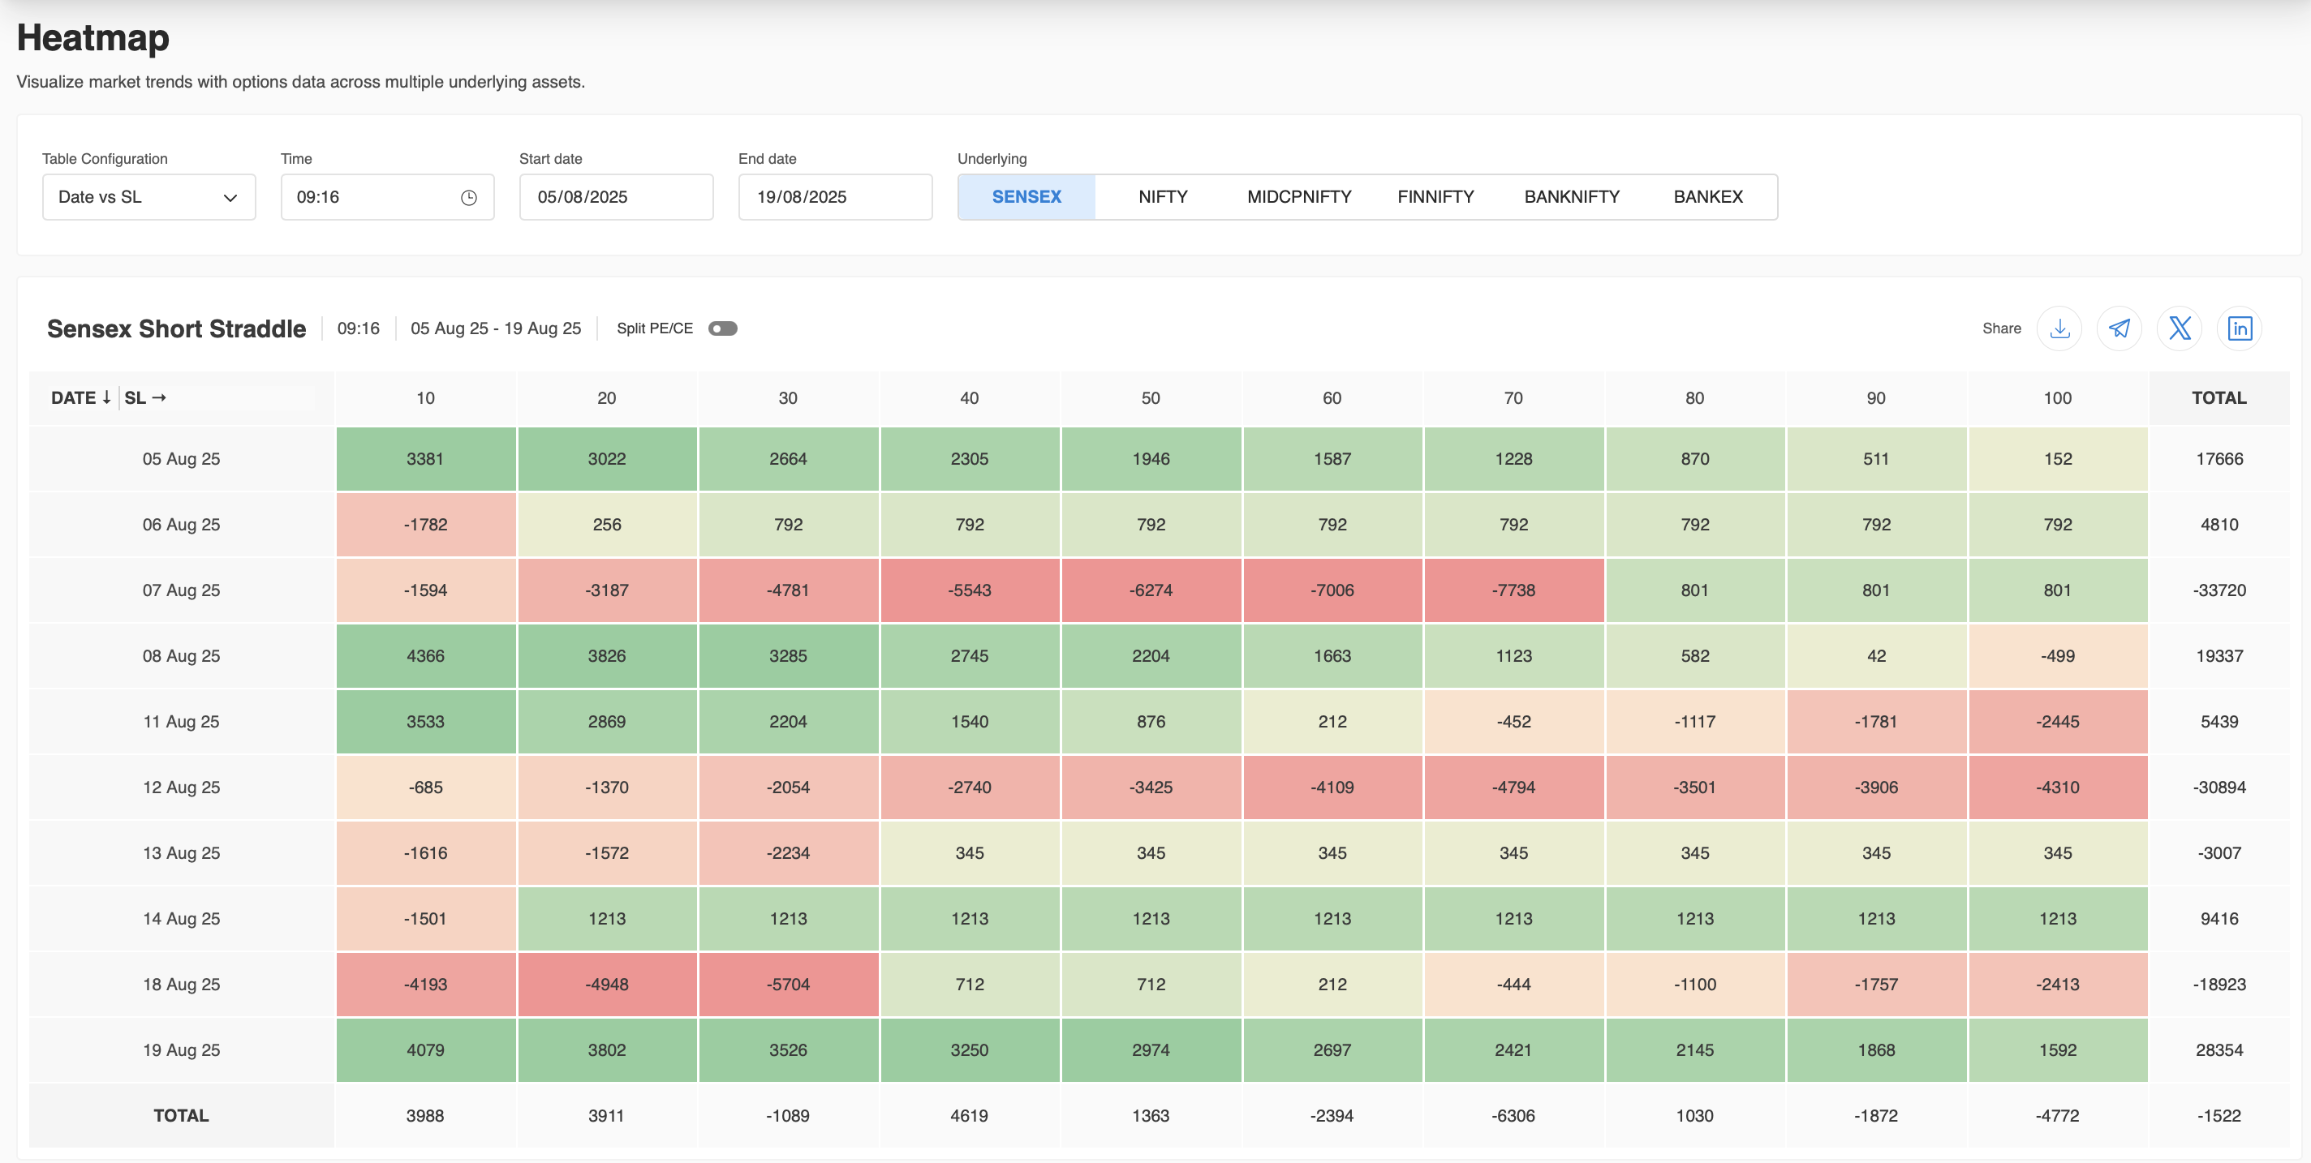The image size is (2311, 1163).
Task: Open the Table Configuration dropdown
Action: (x=148, y=197)
